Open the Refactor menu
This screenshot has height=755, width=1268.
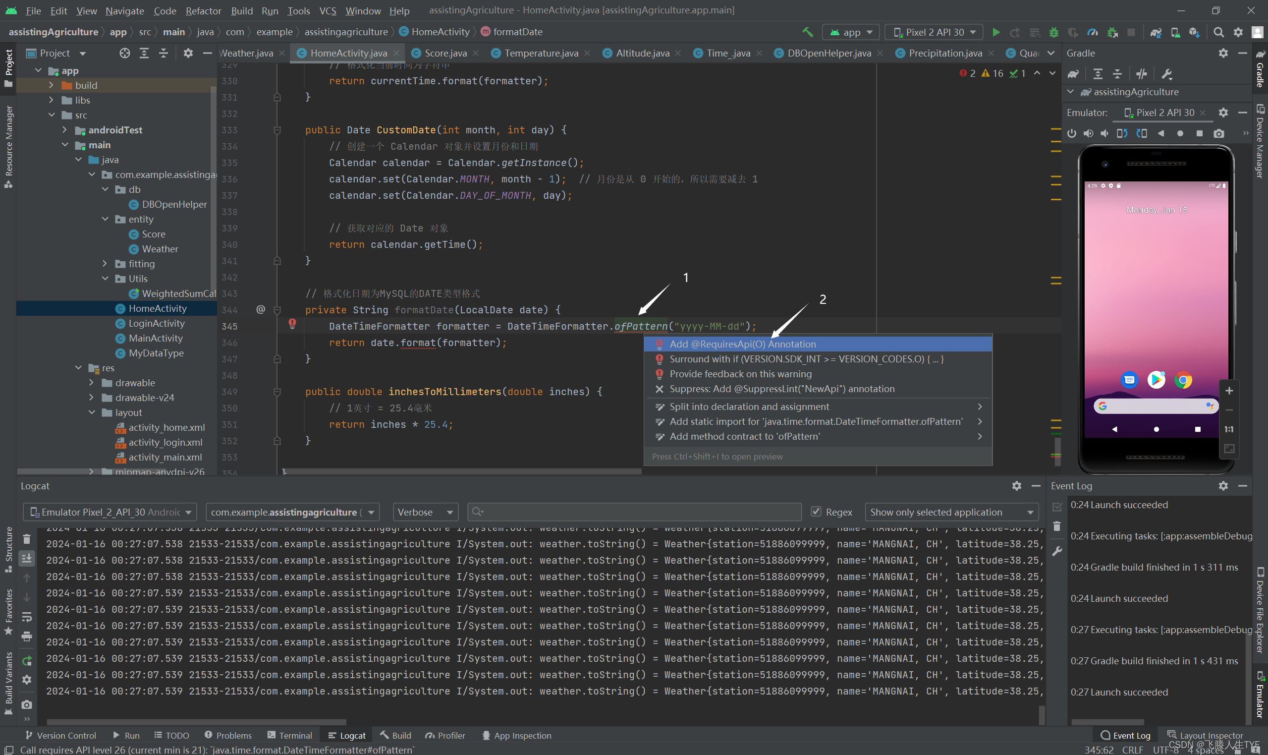click(x=203, y=10)
